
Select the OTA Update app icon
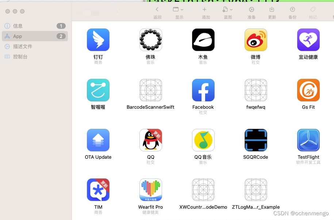coord(98,140)
